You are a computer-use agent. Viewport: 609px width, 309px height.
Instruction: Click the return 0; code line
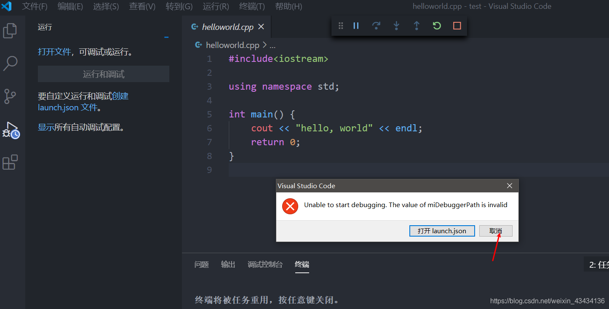pos(275,142)
